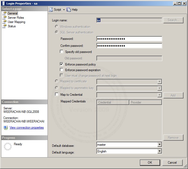The width and height of the screenshot is (188, 169).
Task: Select Windows authentication radio button
Action: click(x=56, y=26)
